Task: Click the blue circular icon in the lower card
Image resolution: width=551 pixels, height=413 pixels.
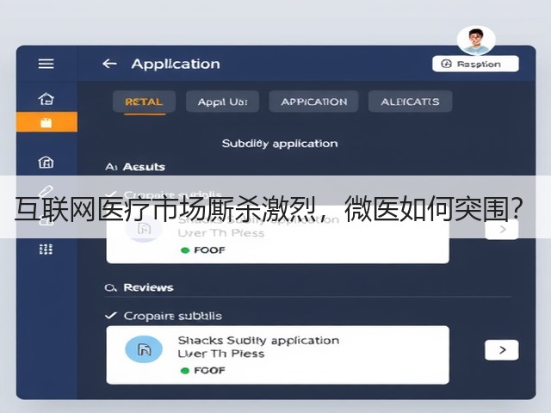Action: [144, 348]
